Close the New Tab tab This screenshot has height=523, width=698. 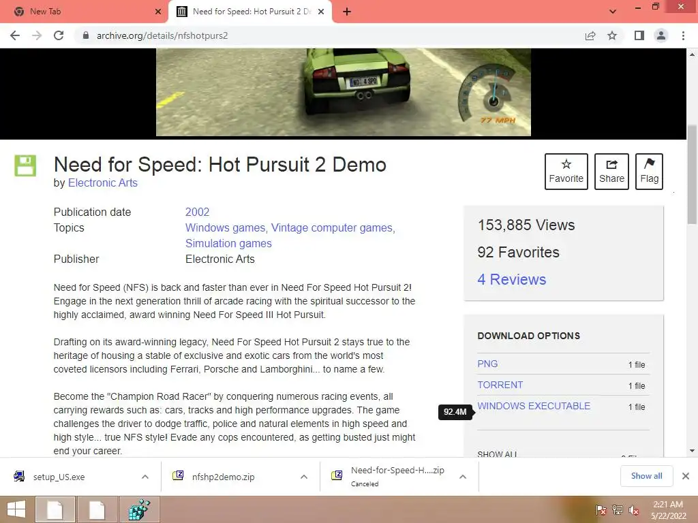pos(158,12)
